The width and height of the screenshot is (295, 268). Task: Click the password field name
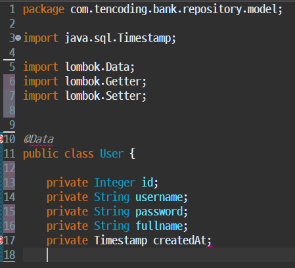[159, 212]
